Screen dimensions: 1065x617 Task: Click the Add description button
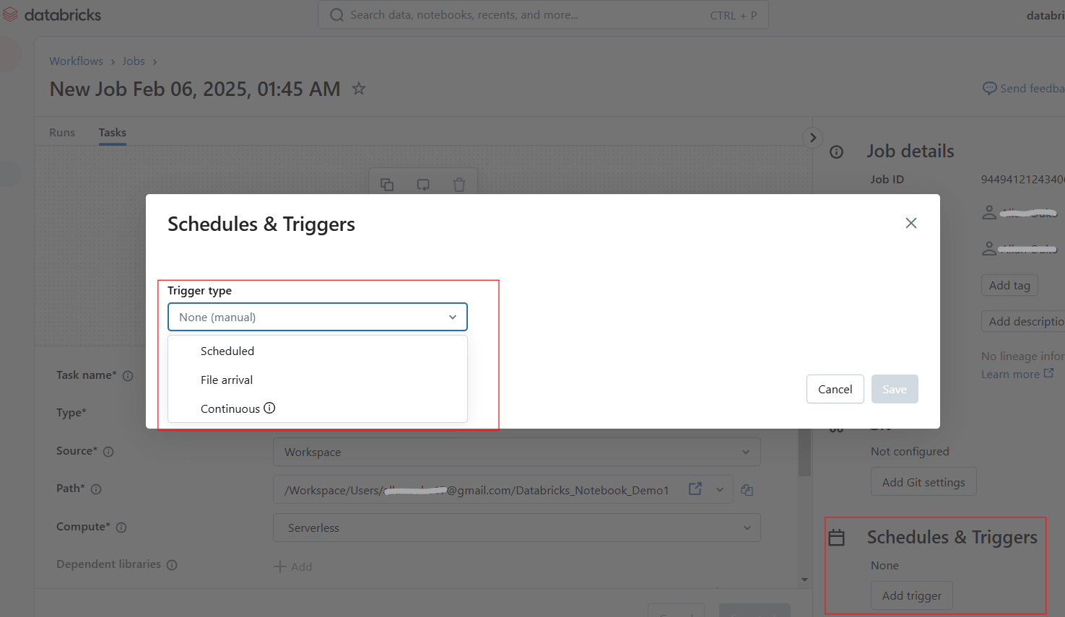click(1024, 321)
